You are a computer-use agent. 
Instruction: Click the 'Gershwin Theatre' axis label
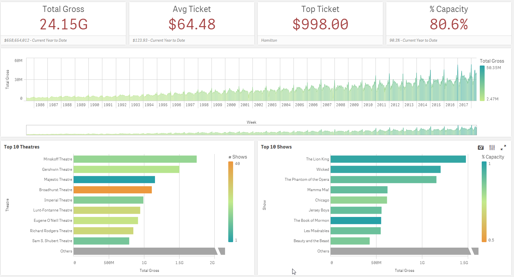[57, 169]
